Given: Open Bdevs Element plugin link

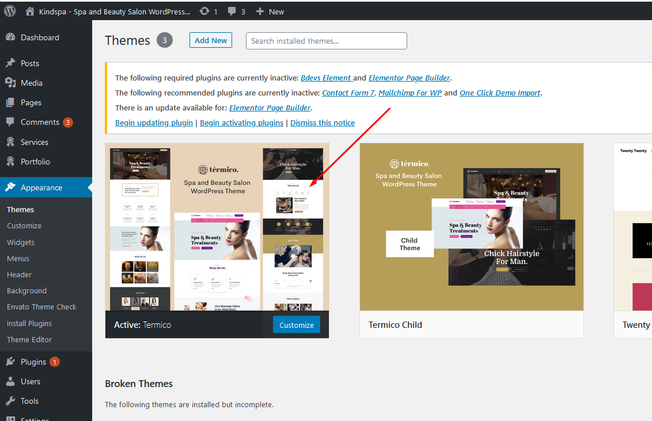Looking at the screenshot, I should coord(327,78).
